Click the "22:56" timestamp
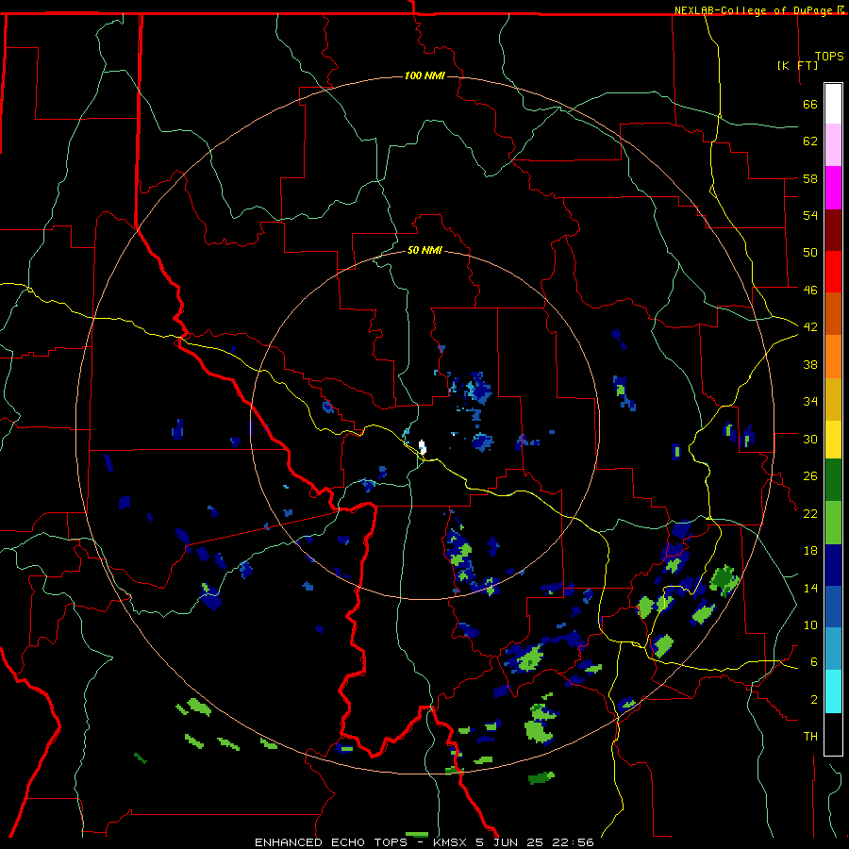The height and width of the screenshot is (849, 849). [x=573, y=842]
